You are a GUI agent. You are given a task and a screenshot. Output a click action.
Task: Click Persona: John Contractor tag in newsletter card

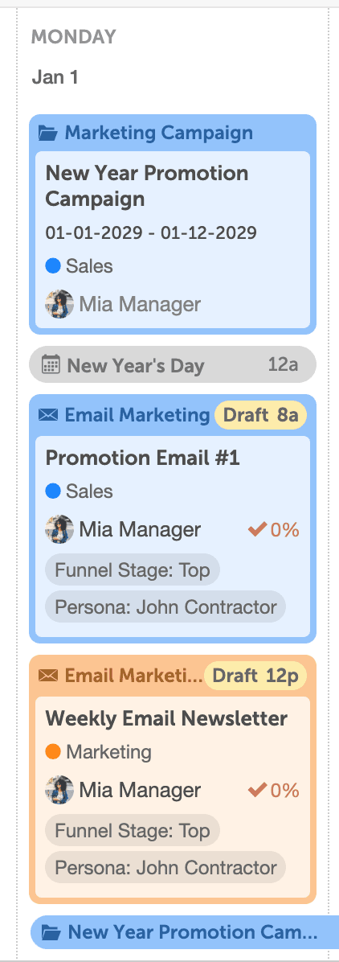pyautogui.click(x=165, y=868)
